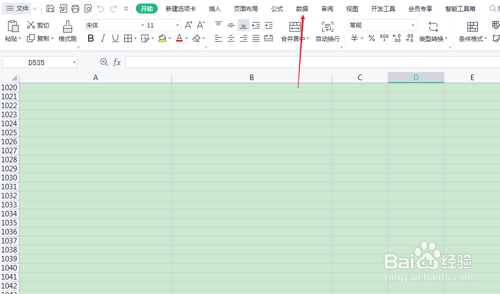Click the eraser clear formatting icon
This screenshot has width=500, height=294.
click(x=197, y=39)
